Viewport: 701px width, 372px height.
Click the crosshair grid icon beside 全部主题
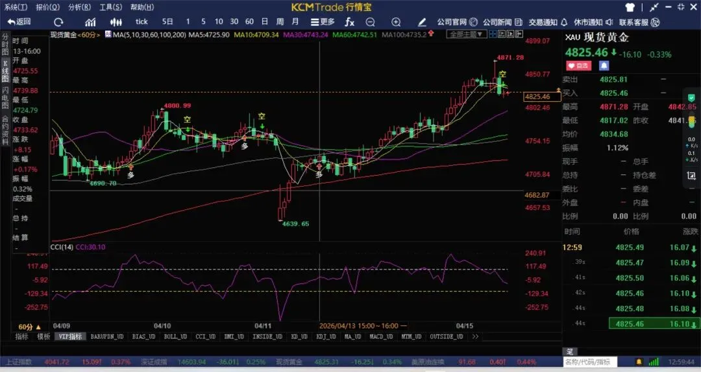[493, 34]
